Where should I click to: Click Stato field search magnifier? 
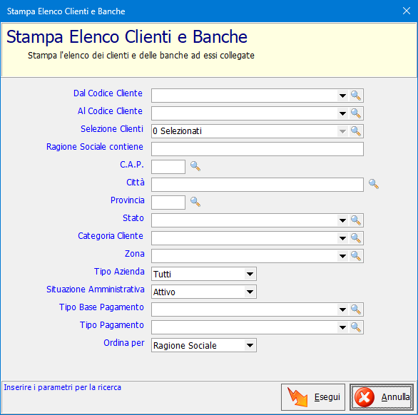coord(356,220)
